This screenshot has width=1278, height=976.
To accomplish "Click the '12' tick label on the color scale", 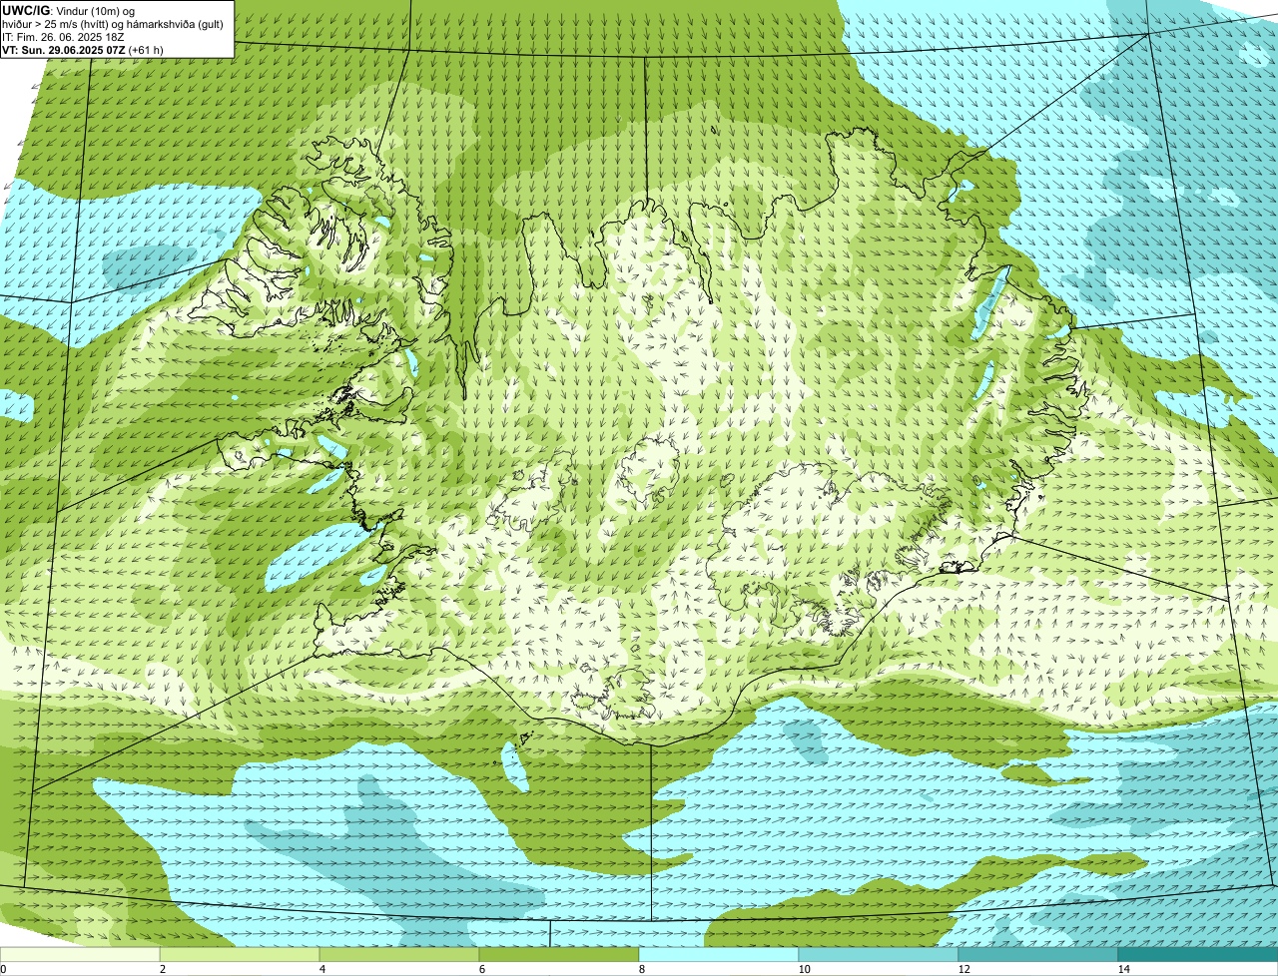I will 963,969.
